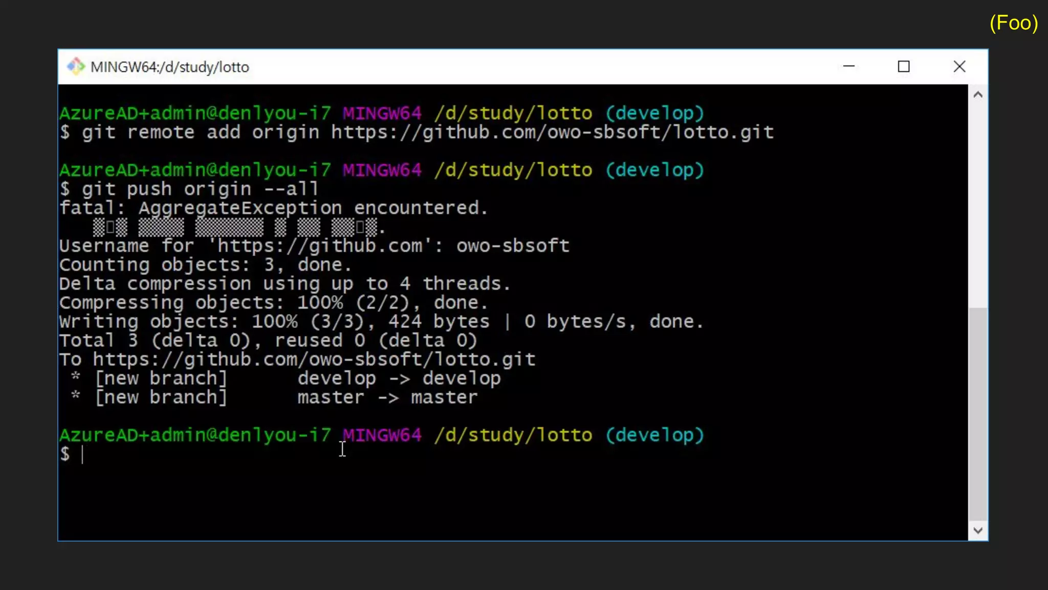The image size is (1048, 590).
Task: Click the 'master -> master' new branch line
Action: click(387, 397)
